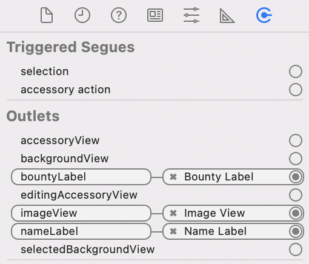Open the History inspector tab
309x264 pixels.
82,15
